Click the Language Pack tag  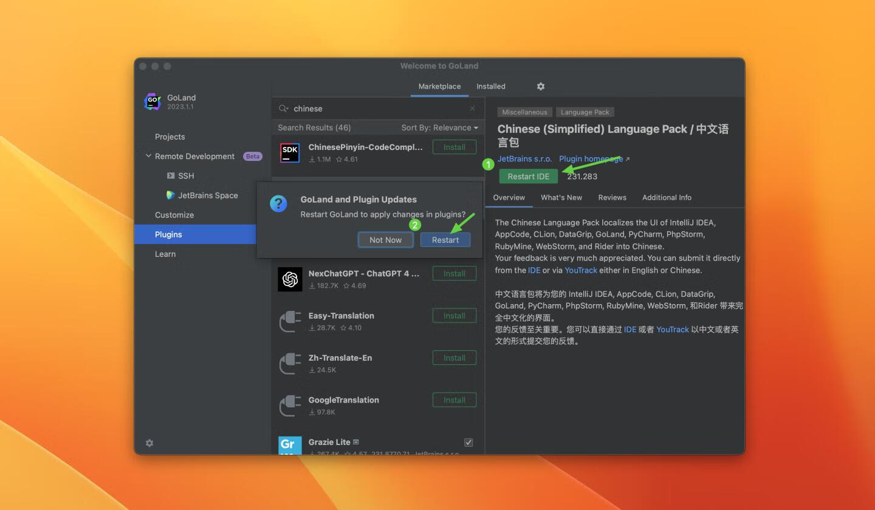coord(585,112)
